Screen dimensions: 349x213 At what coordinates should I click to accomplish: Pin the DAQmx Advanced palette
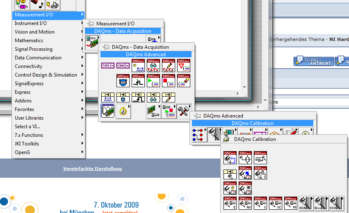point(197,116)
